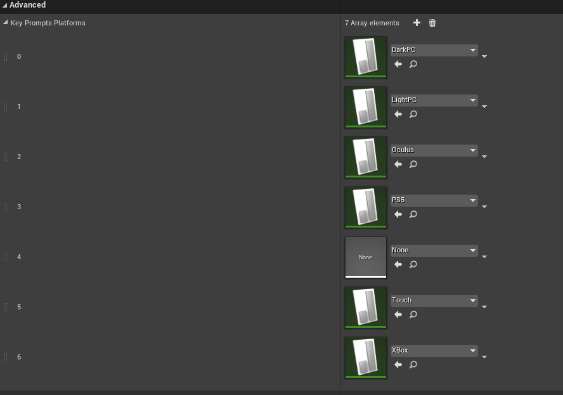
Task: Click the drag handle of element 5
Action: pos(6,308)
